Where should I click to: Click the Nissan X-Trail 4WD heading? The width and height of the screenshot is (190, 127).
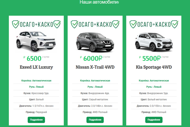[x=95, y=67]
